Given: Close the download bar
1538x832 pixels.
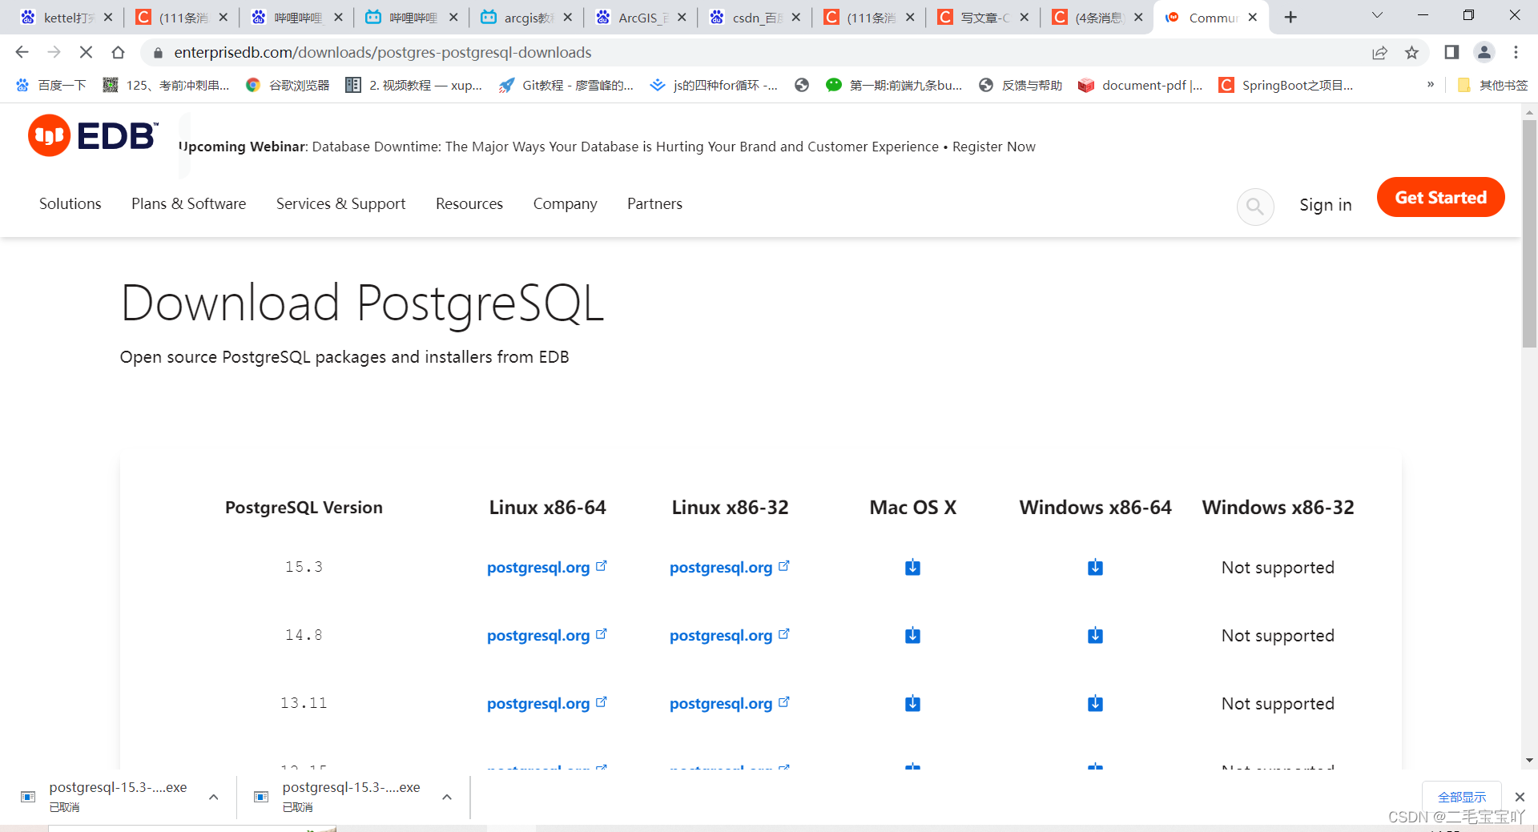Looking at the screenshot, I should 1520,797.
